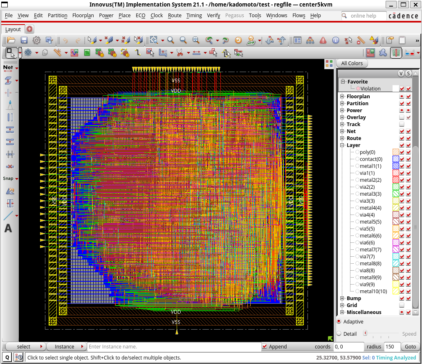Select the Adaptive radio button

pos(339,321)
